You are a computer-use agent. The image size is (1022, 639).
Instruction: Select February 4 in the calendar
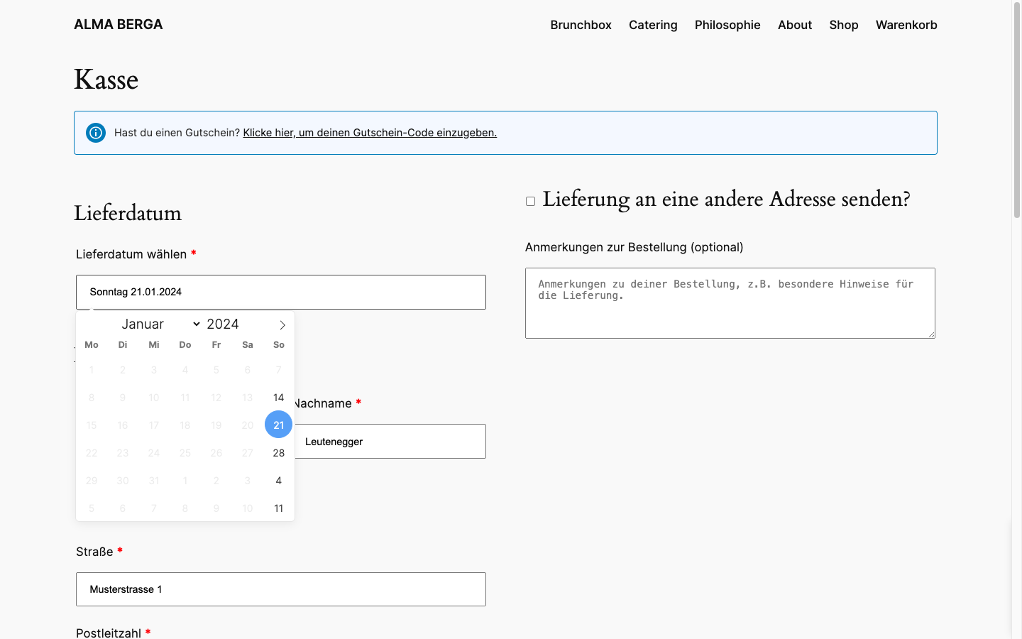278,481
